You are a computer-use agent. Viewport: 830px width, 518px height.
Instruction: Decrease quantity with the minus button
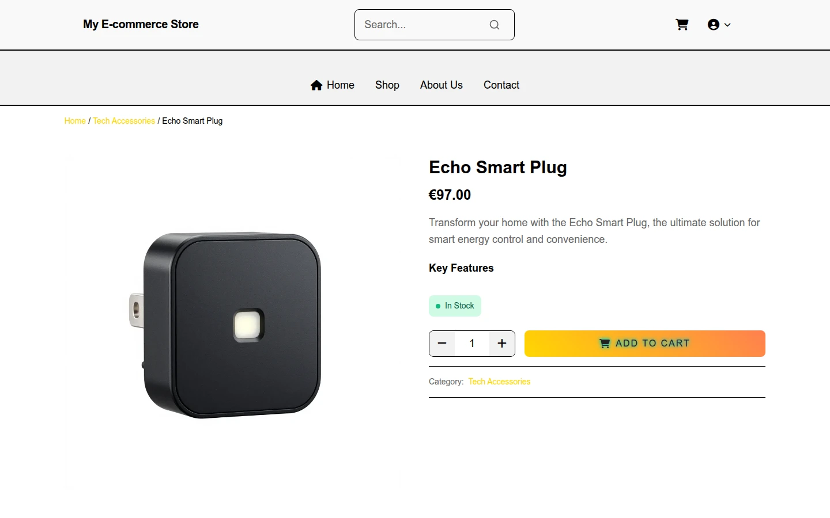(x=442, y=344)
